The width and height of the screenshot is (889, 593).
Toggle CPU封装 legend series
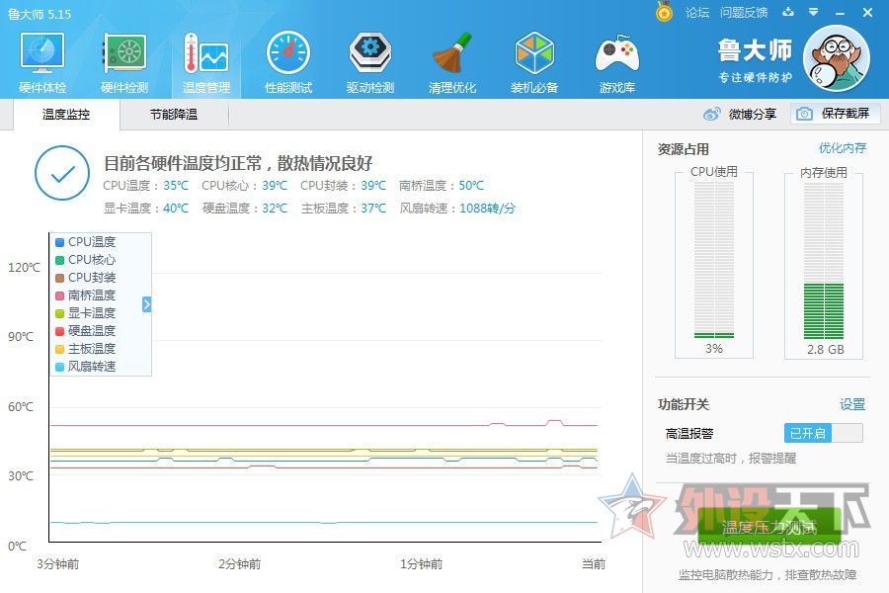(86, 278)
